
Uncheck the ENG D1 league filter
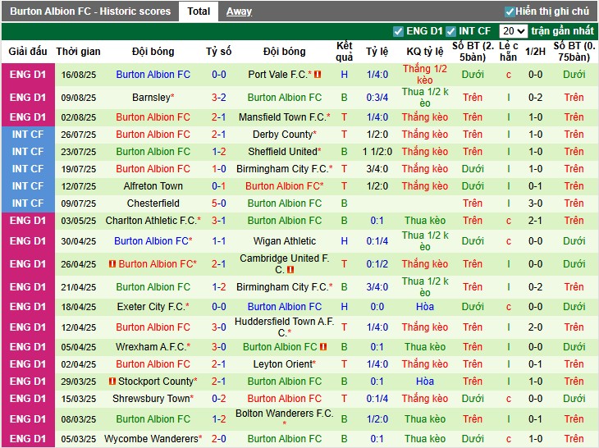coord(398,31)
